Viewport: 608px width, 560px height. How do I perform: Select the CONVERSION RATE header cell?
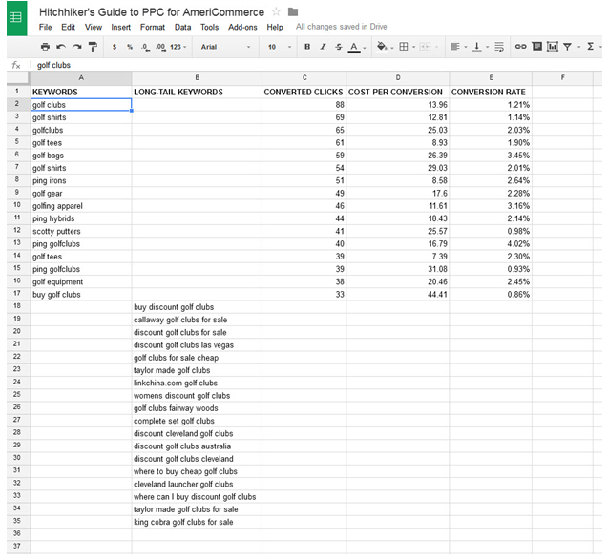(491, 92)
